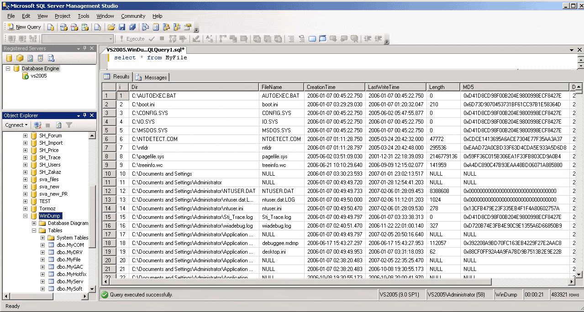Image resolution: width=584 pixels, height=312 pixels.
Task: Open the Properties Window toolbar icon
Action: pyautogui.click(x=188, y=27)
